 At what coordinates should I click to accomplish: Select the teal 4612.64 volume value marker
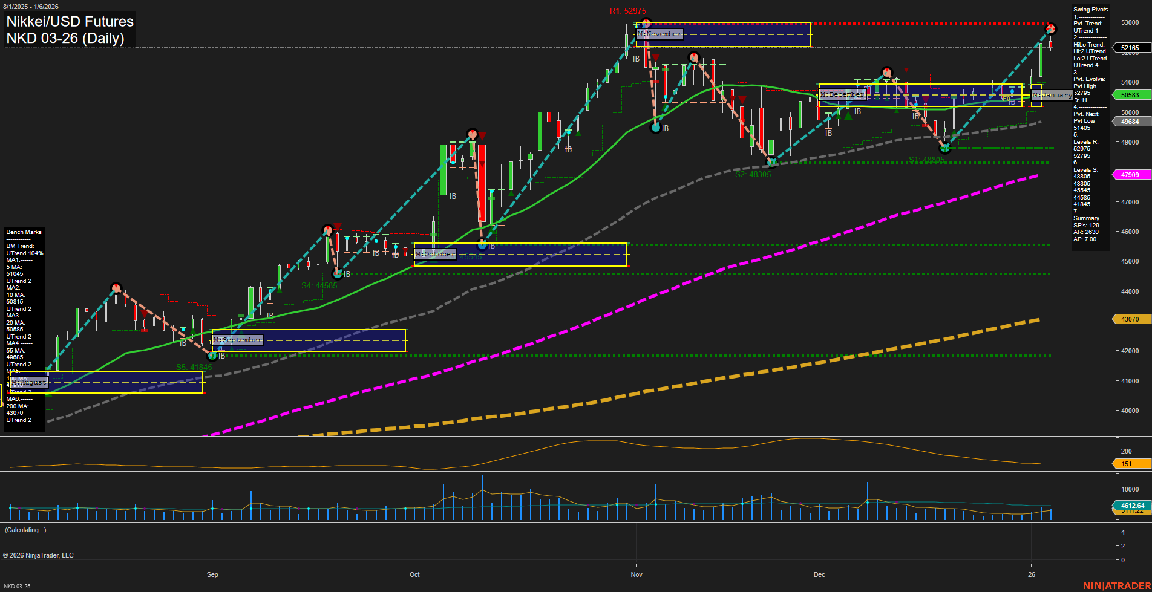(1131, 504)
